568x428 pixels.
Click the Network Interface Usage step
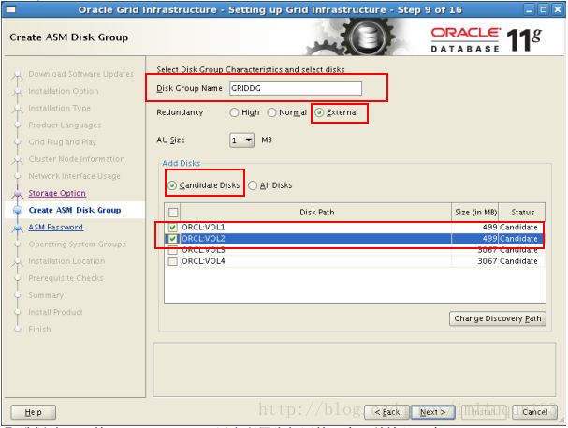click(74, 176)
